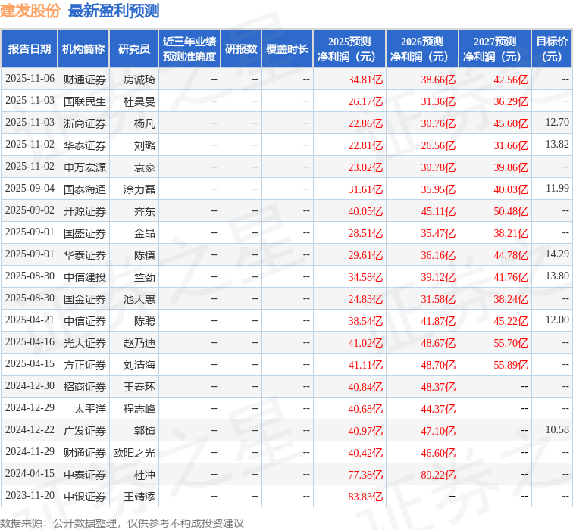Image resolution: width=573 pixels, height=530 pixels.
Task: Click 中信证券 institution name
Action: [85, 321]
